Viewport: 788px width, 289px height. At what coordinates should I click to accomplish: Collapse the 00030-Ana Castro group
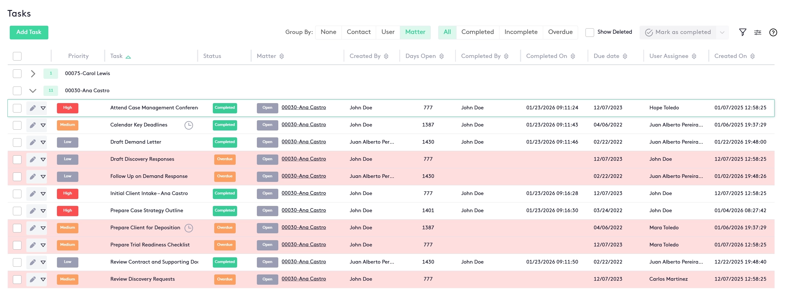(x=33, y=91)
